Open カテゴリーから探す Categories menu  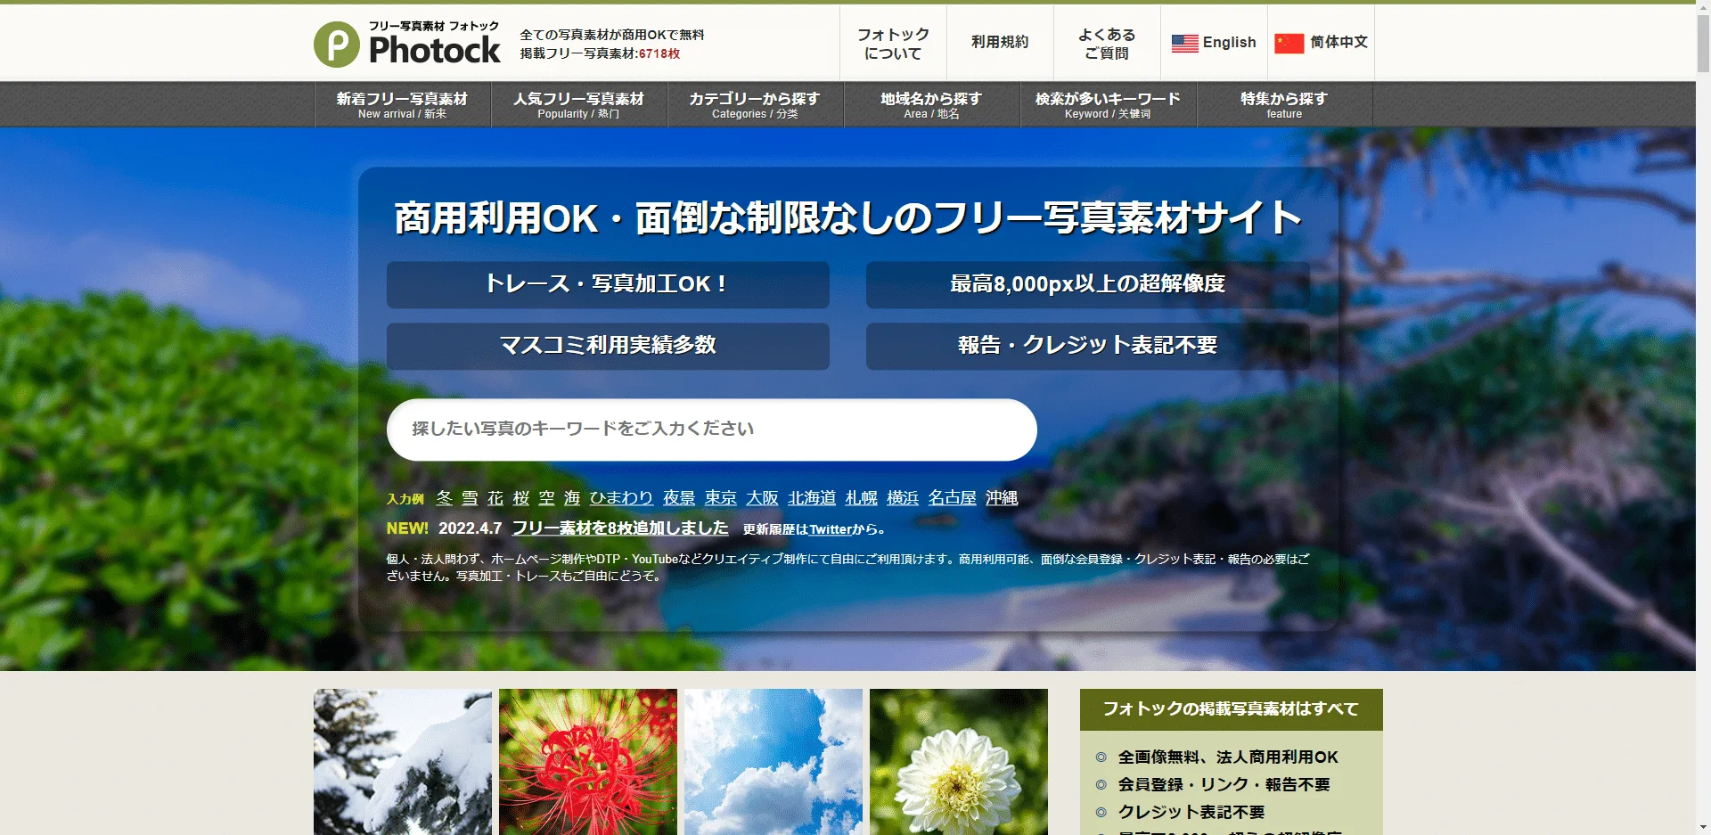(755, 104)
